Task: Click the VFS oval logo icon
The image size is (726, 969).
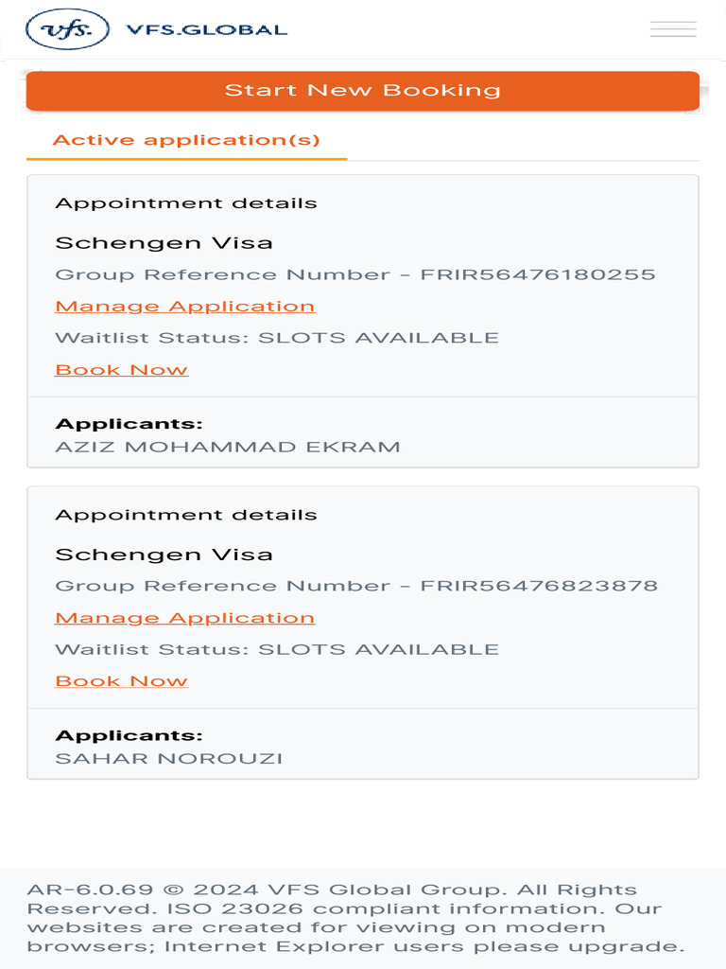Action: 69,29
